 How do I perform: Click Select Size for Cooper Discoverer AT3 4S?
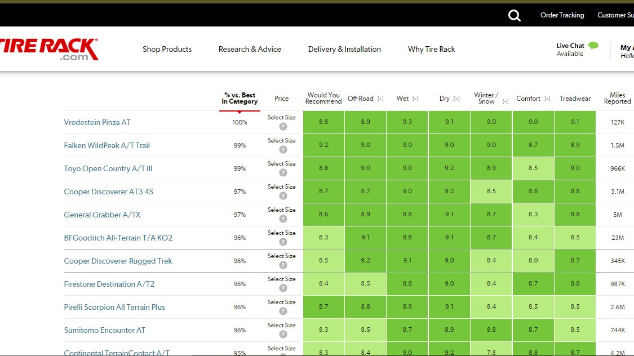coord(281,186)
